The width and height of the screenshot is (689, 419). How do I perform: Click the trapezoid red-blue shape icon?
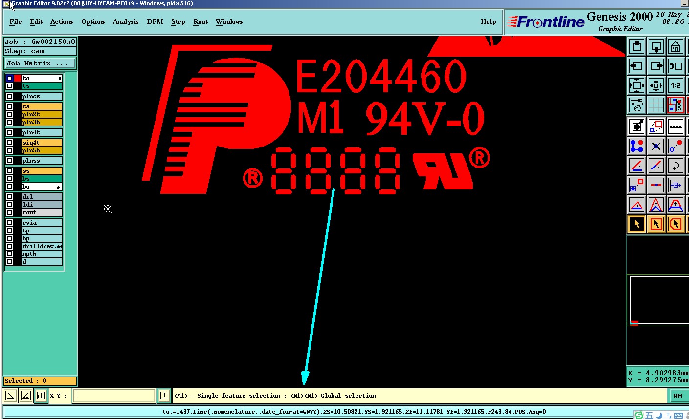tap(676, 205)
